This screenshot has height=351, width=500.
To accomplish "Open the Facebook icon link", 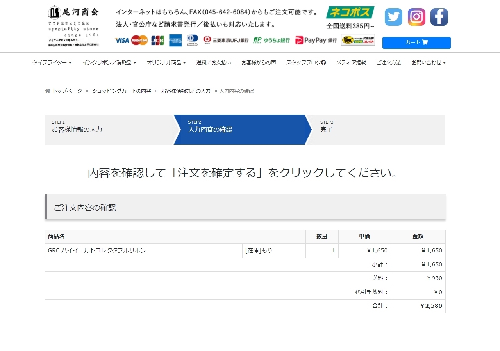I will pyautogui.click(x=439, y=17).
